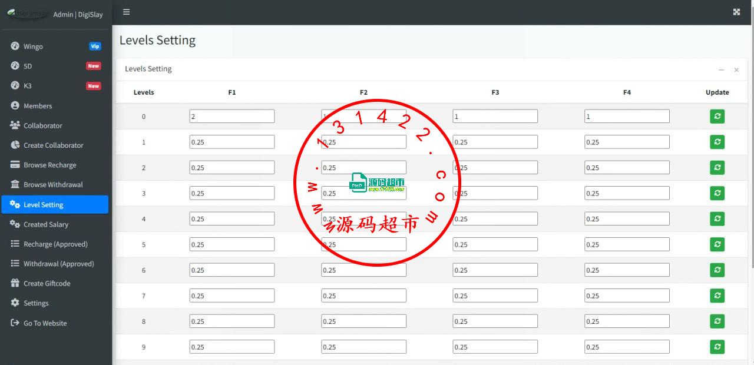754x365 pixels.
Task: Click the update refresh icon for level 7
Action: click(717, 296)
